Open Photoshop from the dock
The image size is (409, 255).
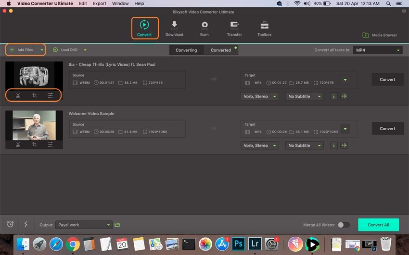[238, 244]
